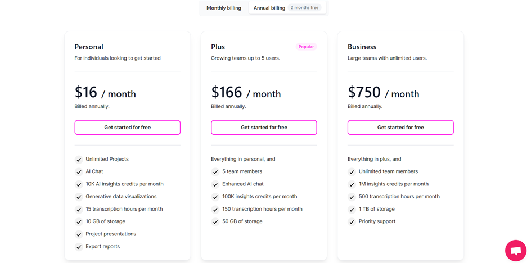Click checkmark icon next to Priority support
531x263 pixels.
point(352,222)
